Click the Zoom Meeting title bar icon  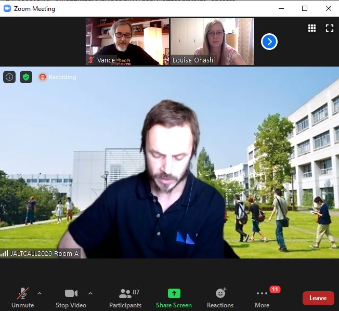[x=7, y=8]
